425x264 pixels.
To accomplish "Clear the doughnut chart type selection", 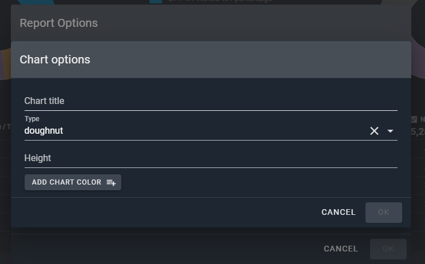I will [374, 131].
